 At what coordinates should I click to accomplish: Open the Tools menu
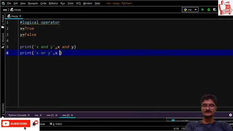(x=70, y=3)
